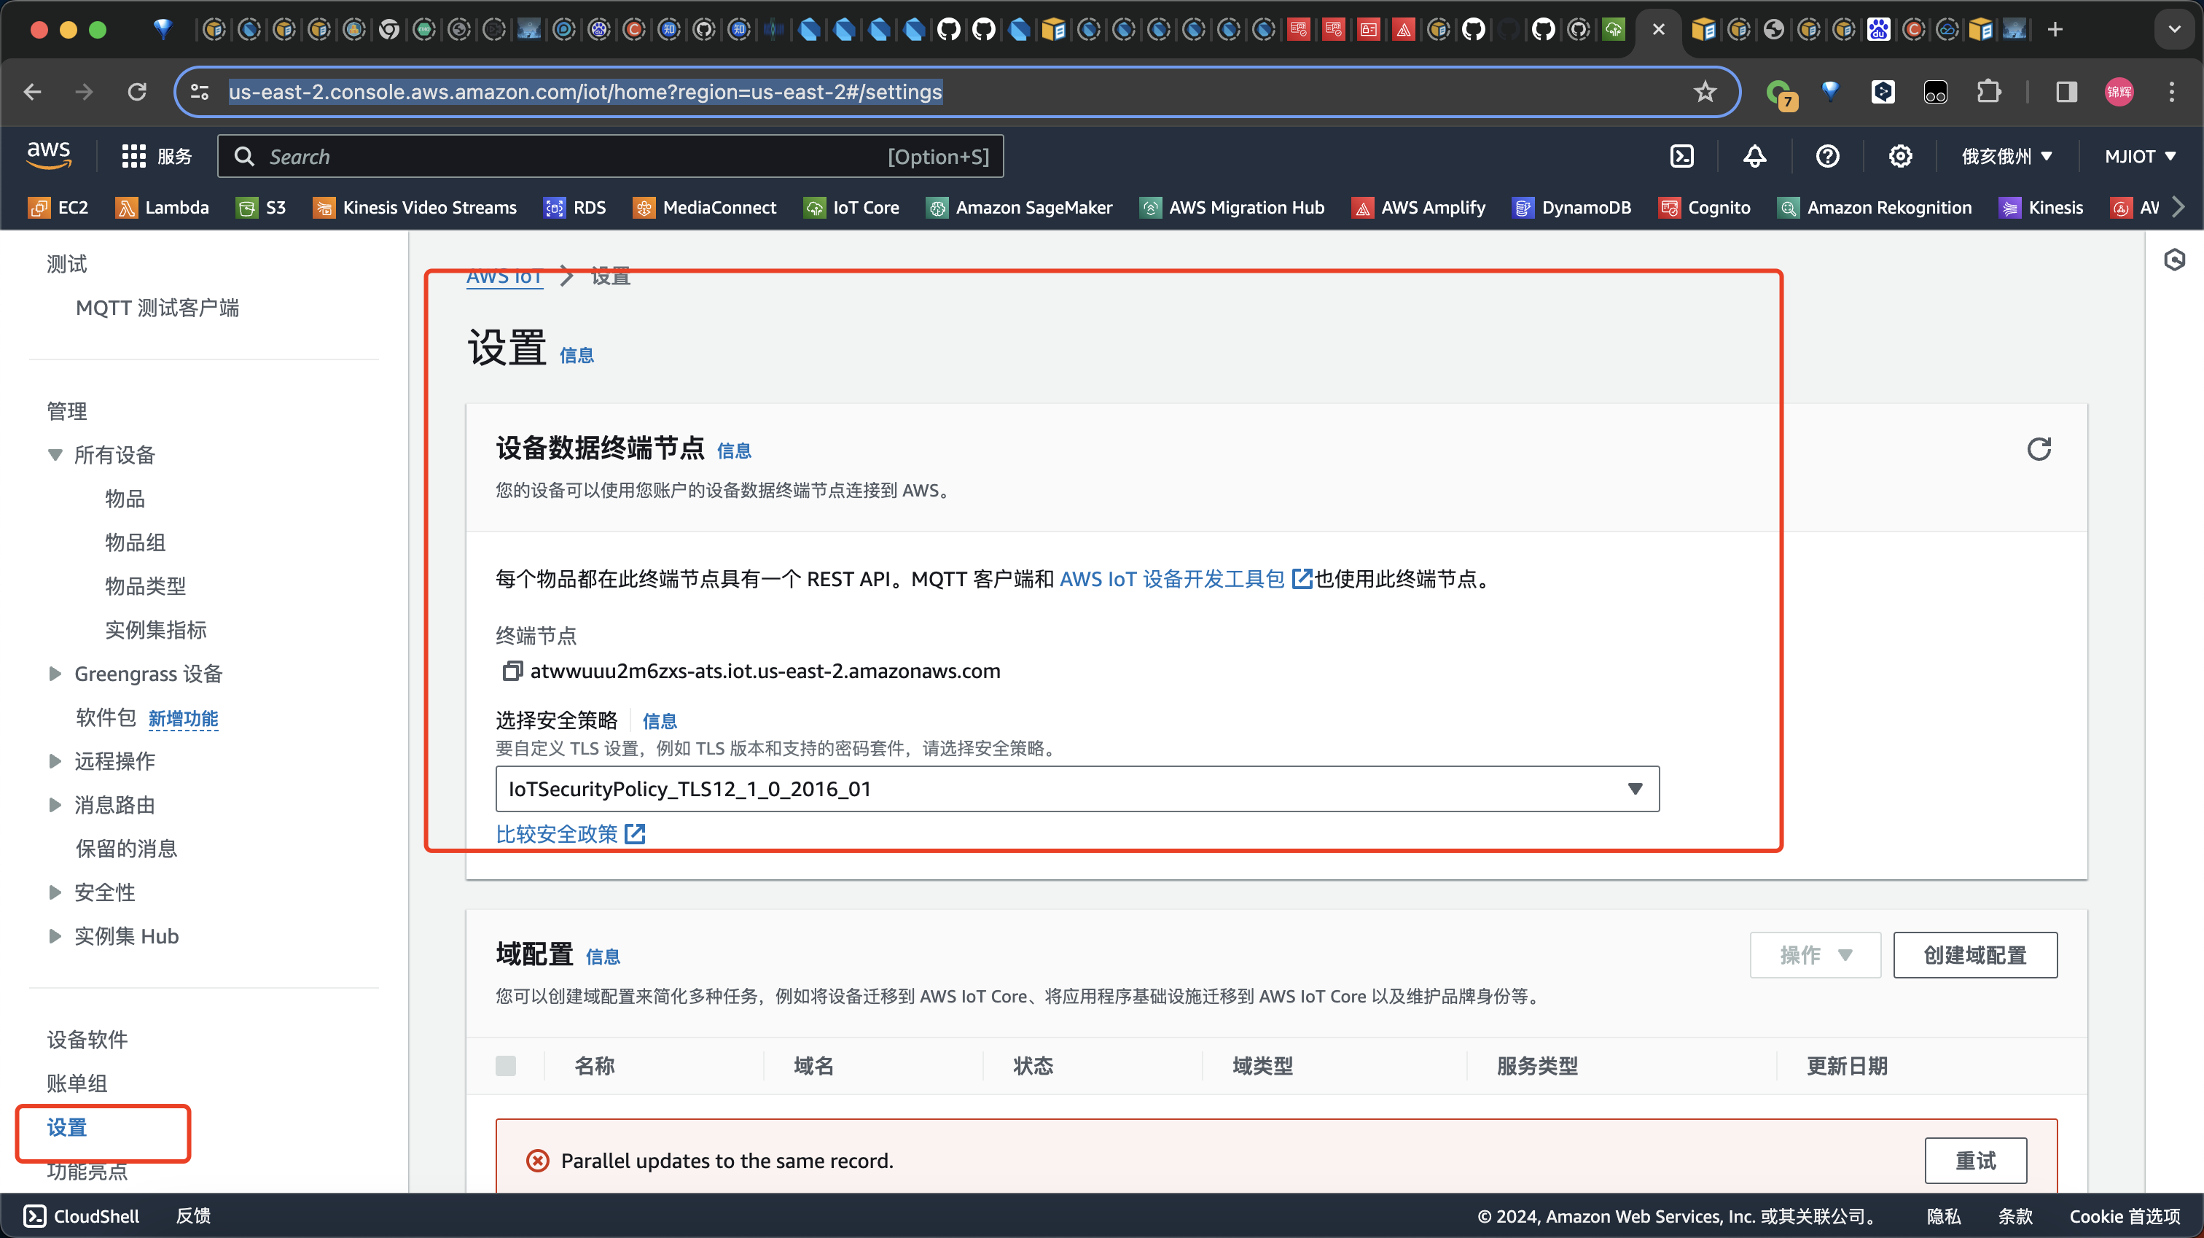Open a new browser tab
The height and width of the screenshot is (1238, 2204).
[x=2055, y=30]
